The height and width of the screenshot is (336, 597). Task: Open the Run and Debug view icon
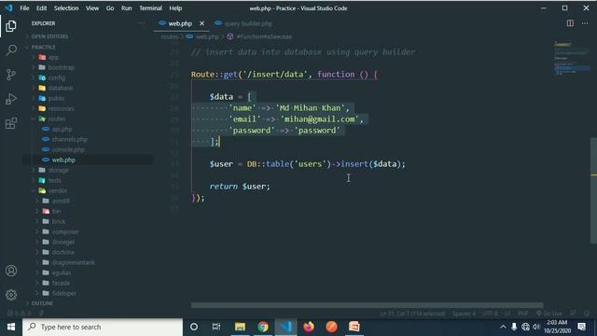(11, 99)
